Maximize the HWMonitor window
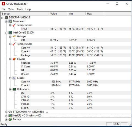 [117, 4]
